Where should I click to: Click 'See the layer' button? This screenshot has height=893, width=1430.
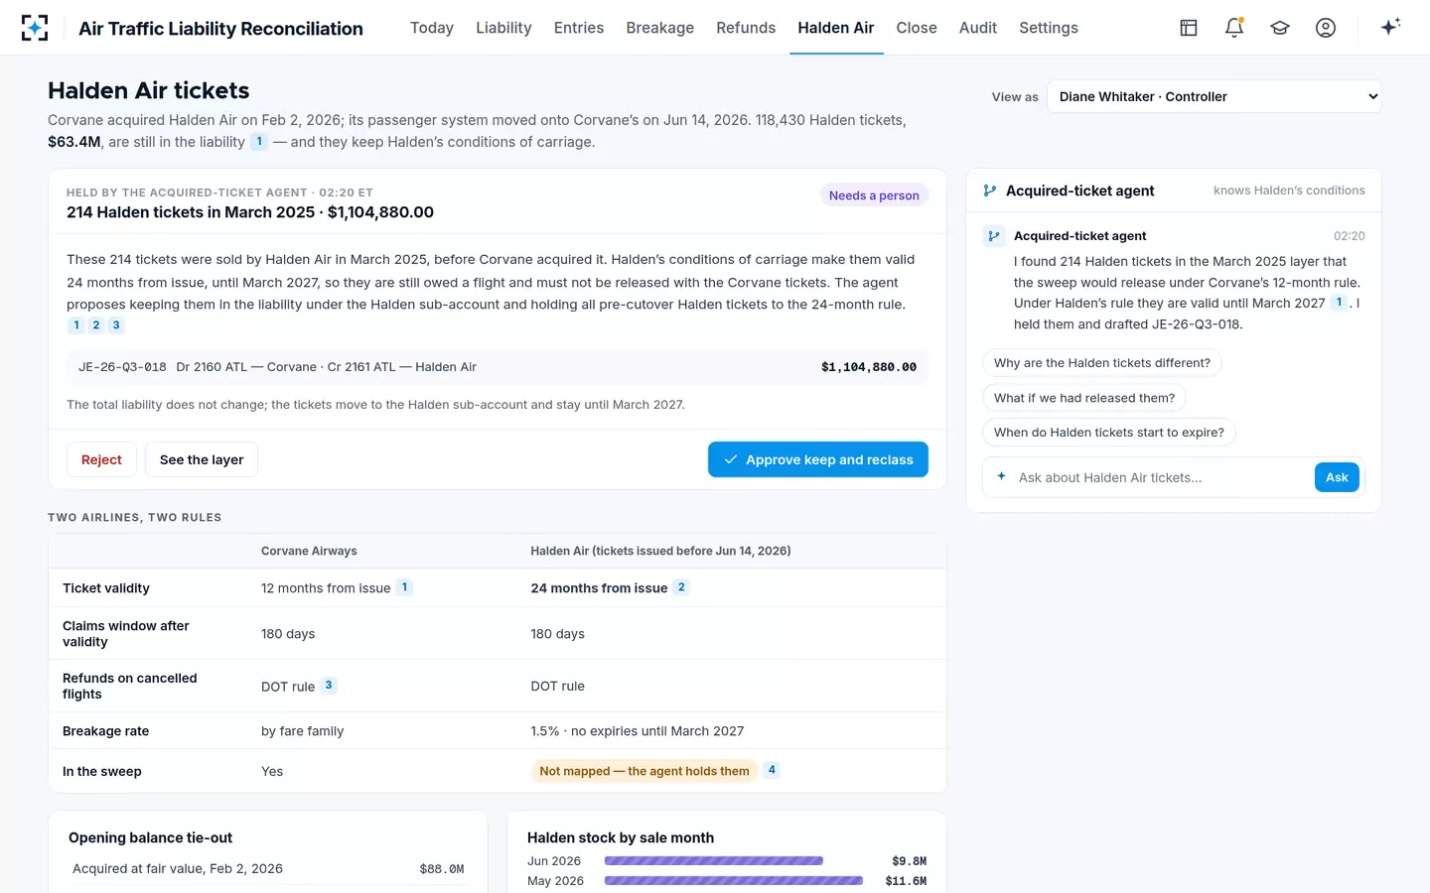tap(202, 459)
